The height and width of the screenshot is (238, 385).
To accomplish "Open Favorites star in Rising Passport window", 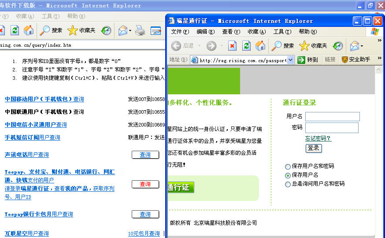I will 304,46.
